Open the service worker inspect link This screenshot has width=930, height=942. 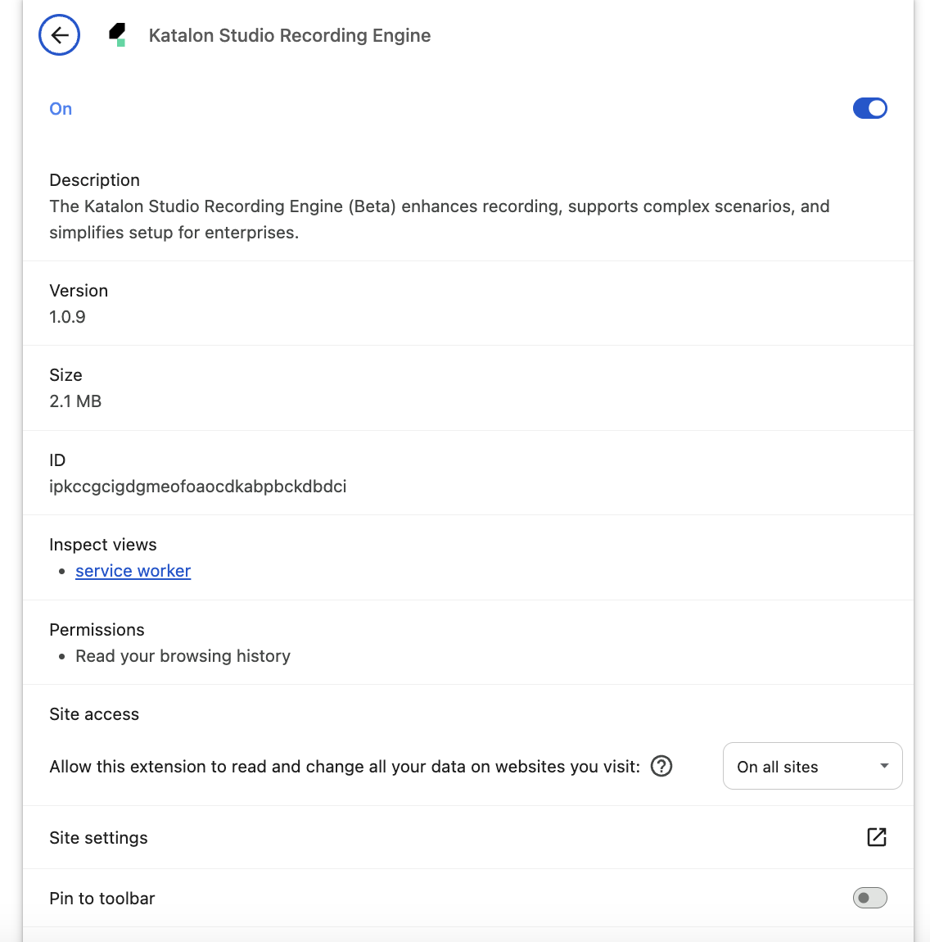(133, 571)
